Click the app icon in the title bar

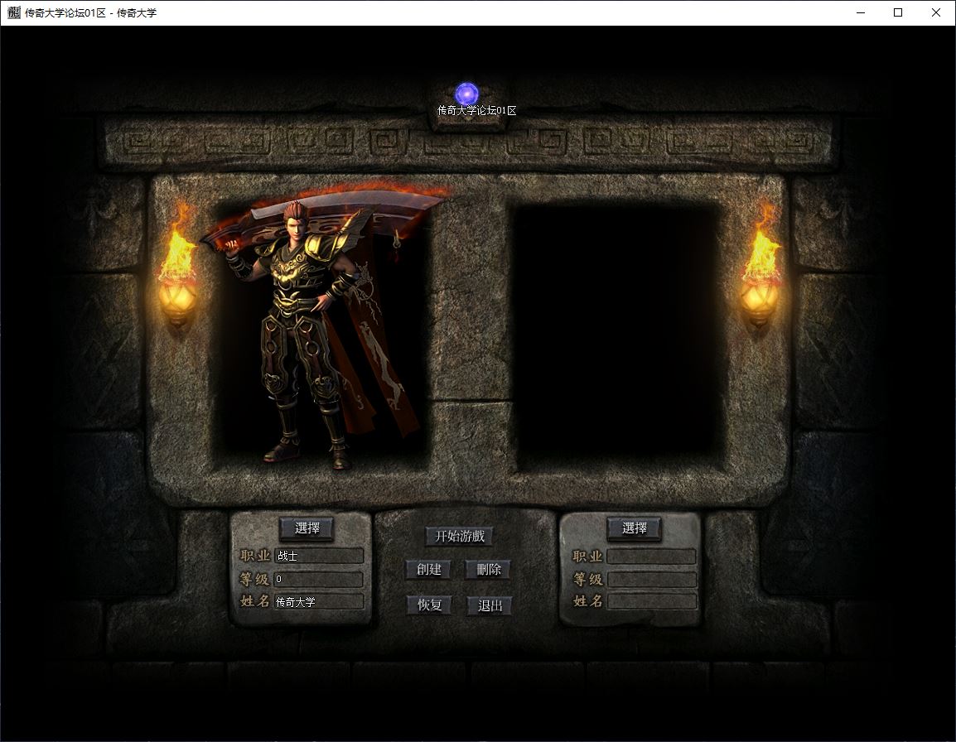pos(13,12)
